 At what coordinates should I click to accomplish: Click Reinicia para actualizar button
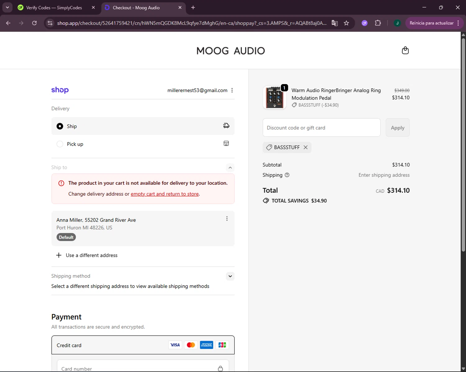(x=432, y=23)
